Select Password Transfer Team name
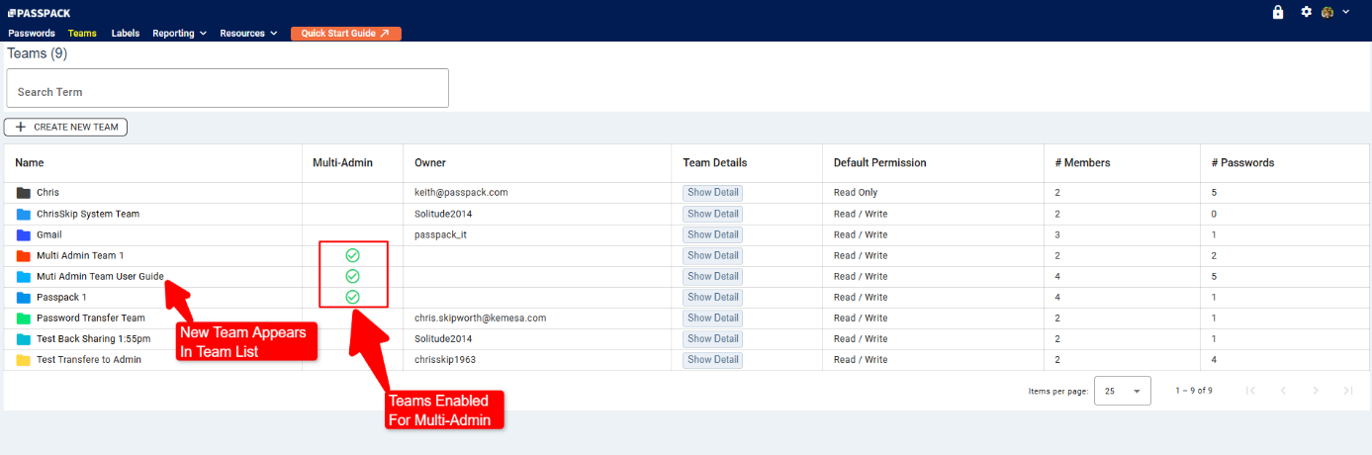Viewport: 1372px width, 455px height. click(91, 318)
